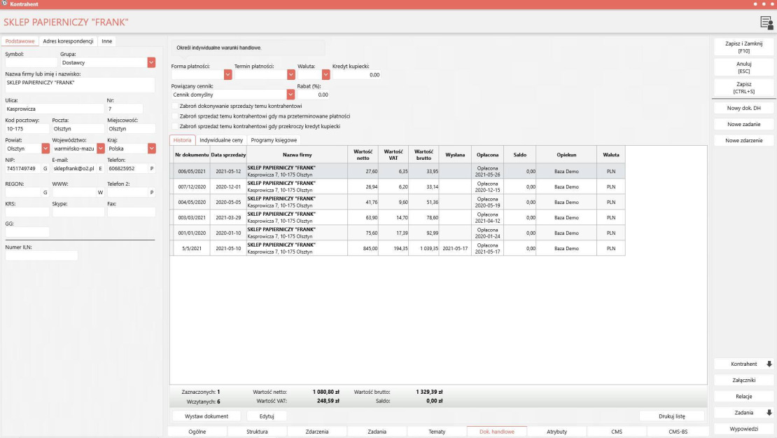The height and width of the screenshot is (438, 777).
Task: Click the Edytuj button
Action: click(267, 416)
